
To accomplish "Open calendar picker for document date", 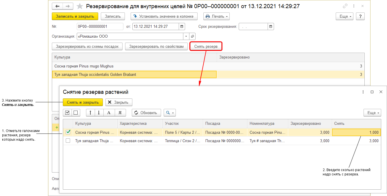I will [182, 27].
